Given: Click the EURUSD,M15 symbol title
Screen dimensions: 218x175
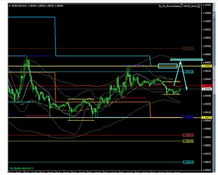Looking at the screenshot, I should 19,6.
